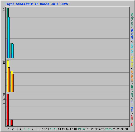Click the cyan Seiten bar for day 1
Viewport: 135px width, 132px height.
point(9,38)
